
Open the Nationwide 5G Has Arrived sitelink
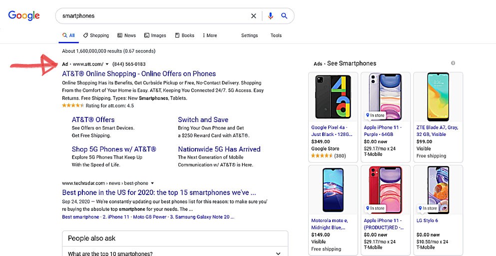[219, 149]
